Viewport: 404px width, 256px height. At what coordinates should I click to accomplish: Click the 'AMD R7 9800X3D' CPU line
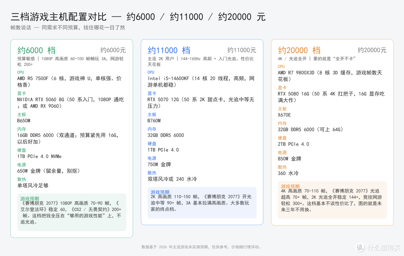tap(330, 76)
